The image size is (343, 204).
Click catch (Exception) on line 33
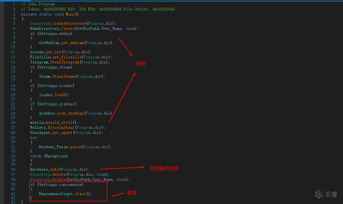[49, 156]
